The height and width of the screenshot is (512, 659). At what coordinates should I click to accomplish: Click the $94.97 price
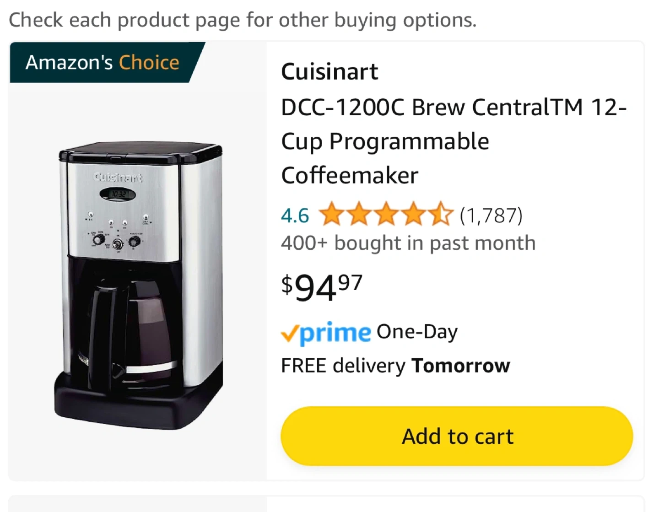(x=322, y=287)
